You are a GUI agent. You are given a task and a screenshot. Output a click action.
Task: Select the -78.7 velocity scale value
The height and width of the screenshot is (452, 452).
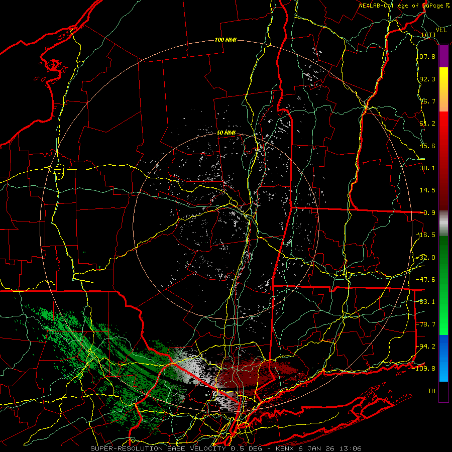coord(426,324)
